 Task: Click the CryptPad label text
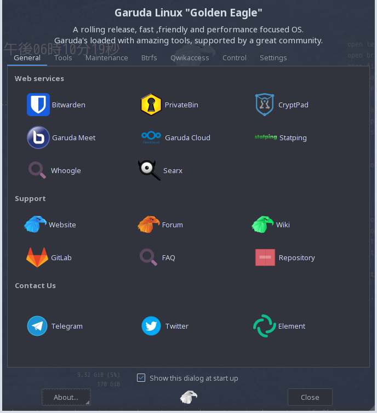click(x=293, y=105)
